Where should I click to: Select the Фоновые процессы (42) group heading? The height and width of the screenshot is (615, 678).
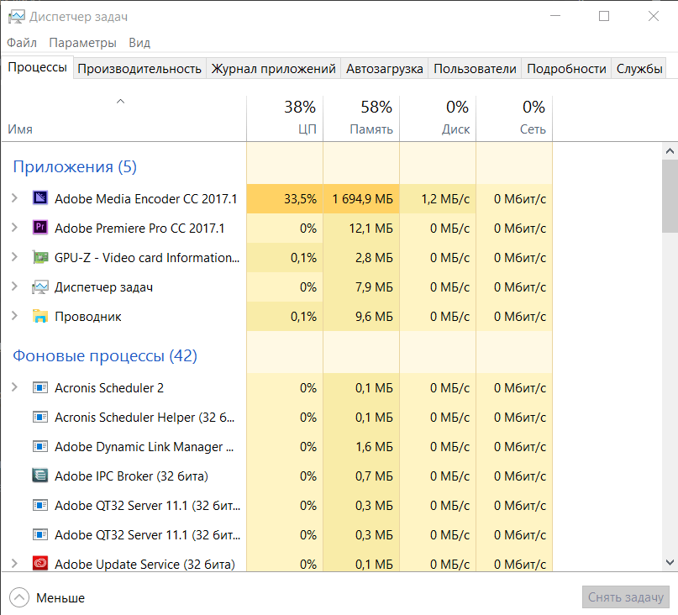(x=105, y=355)
